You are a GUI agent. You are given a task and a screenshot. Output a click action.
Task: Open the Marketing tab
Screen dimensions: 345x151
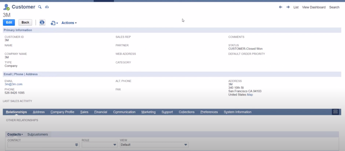tap(149, 112)
